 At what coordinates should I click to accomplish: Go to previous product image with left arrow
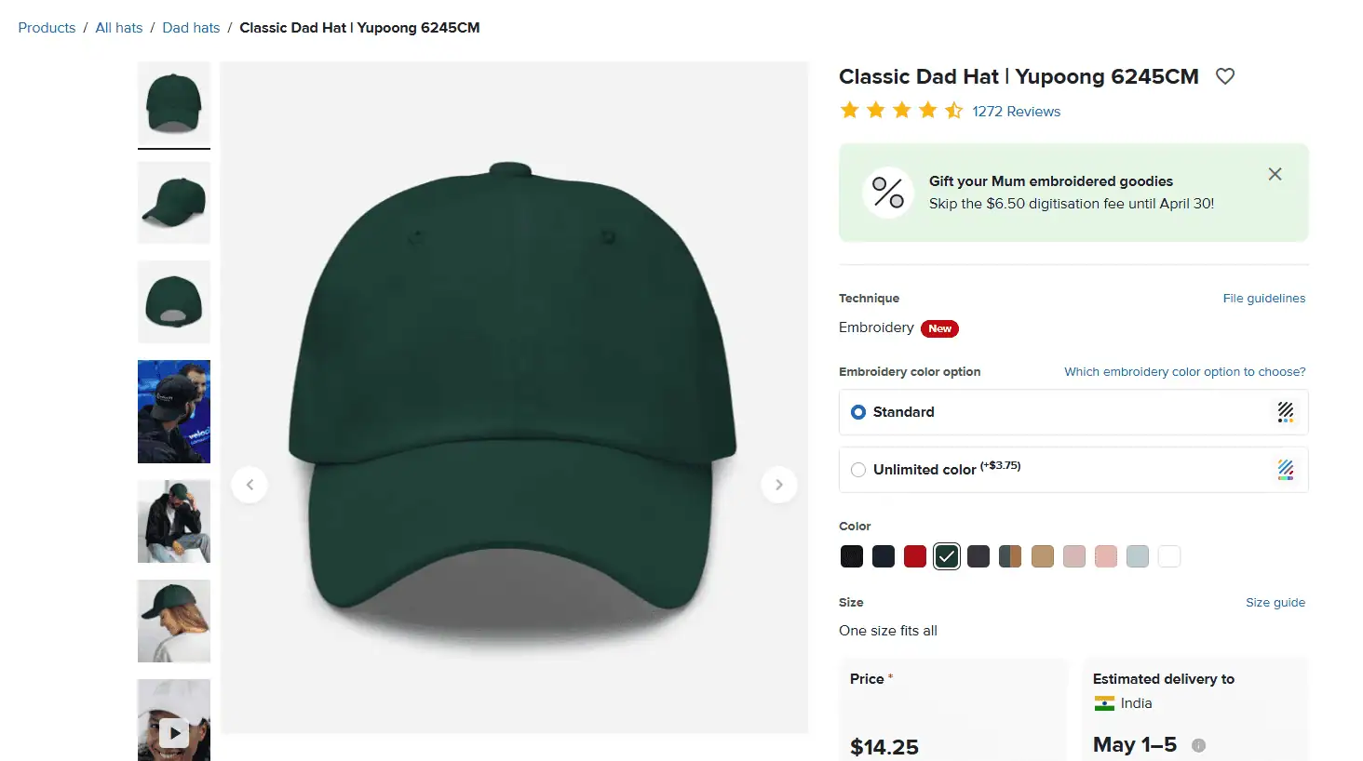250,485
